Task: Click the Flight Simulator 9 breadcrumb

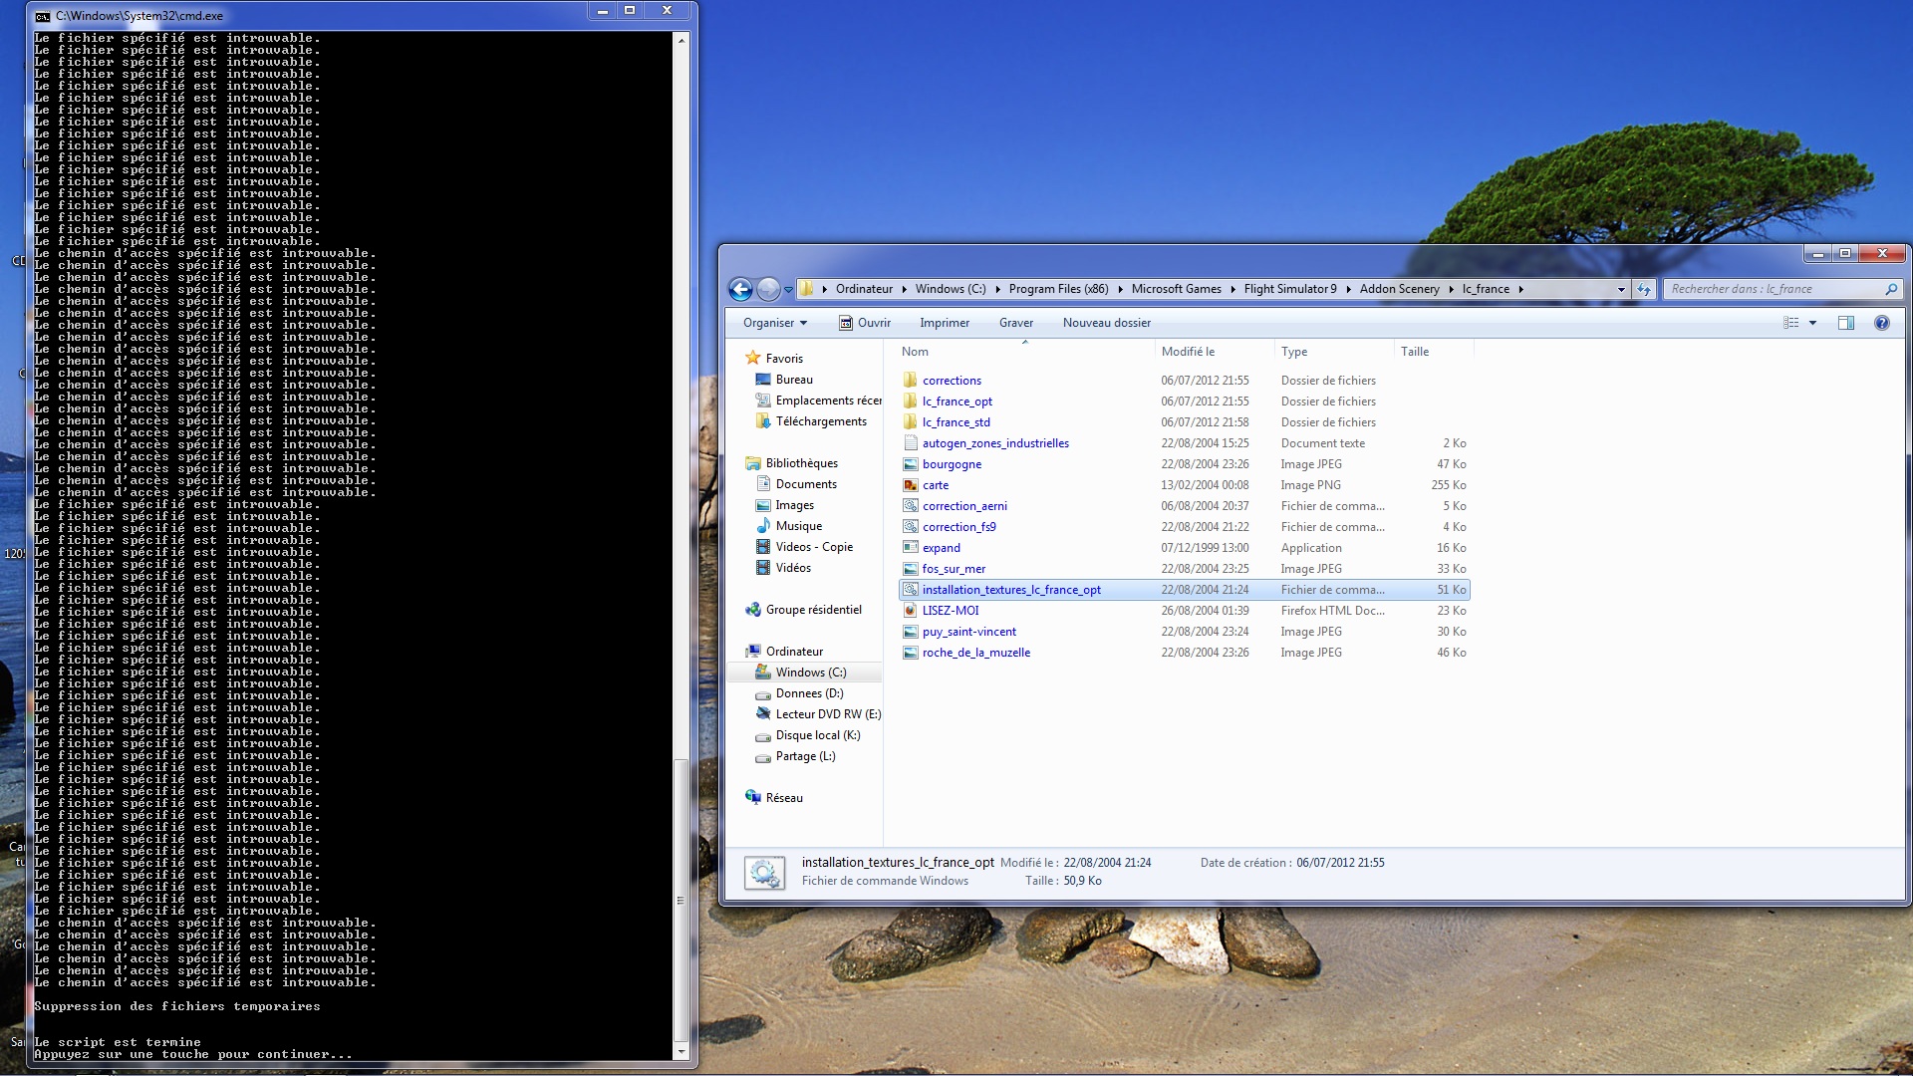Action: [1290, 289]
